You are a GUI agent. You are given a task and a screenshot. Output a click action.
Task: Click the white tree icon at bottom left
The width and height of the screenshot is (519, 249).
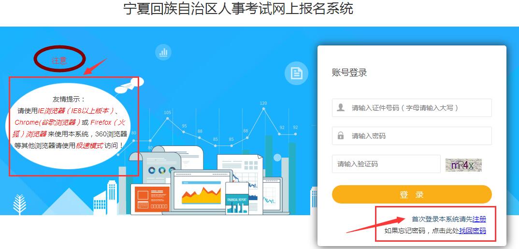tap(19, 205)
